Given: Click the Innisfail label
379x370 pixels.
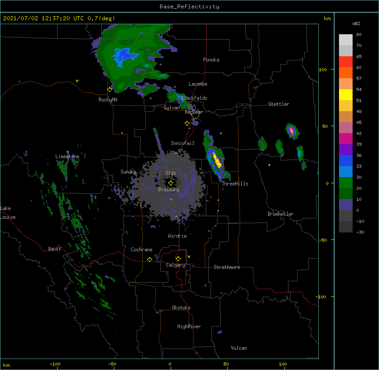Looking at the screenshot, I should click(182, 143).
